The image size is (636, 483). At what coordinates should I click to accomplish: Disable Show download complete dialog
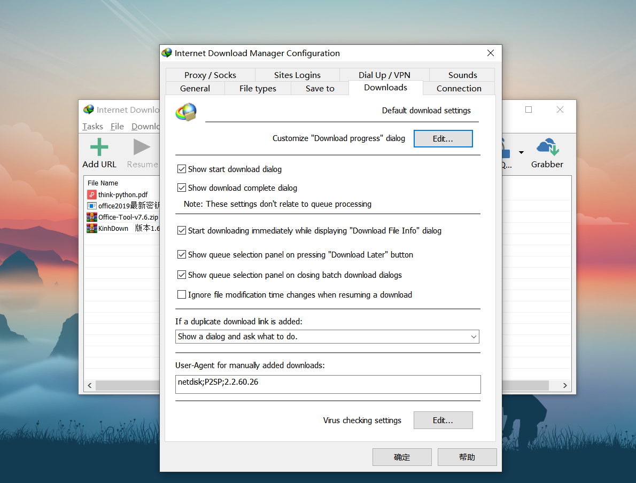pyautogui.click(x=182, y=188)
